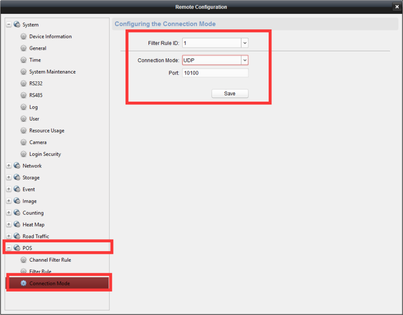Collapse the System tree node
Screen dimensions: 403x315
tap(9, 24)
